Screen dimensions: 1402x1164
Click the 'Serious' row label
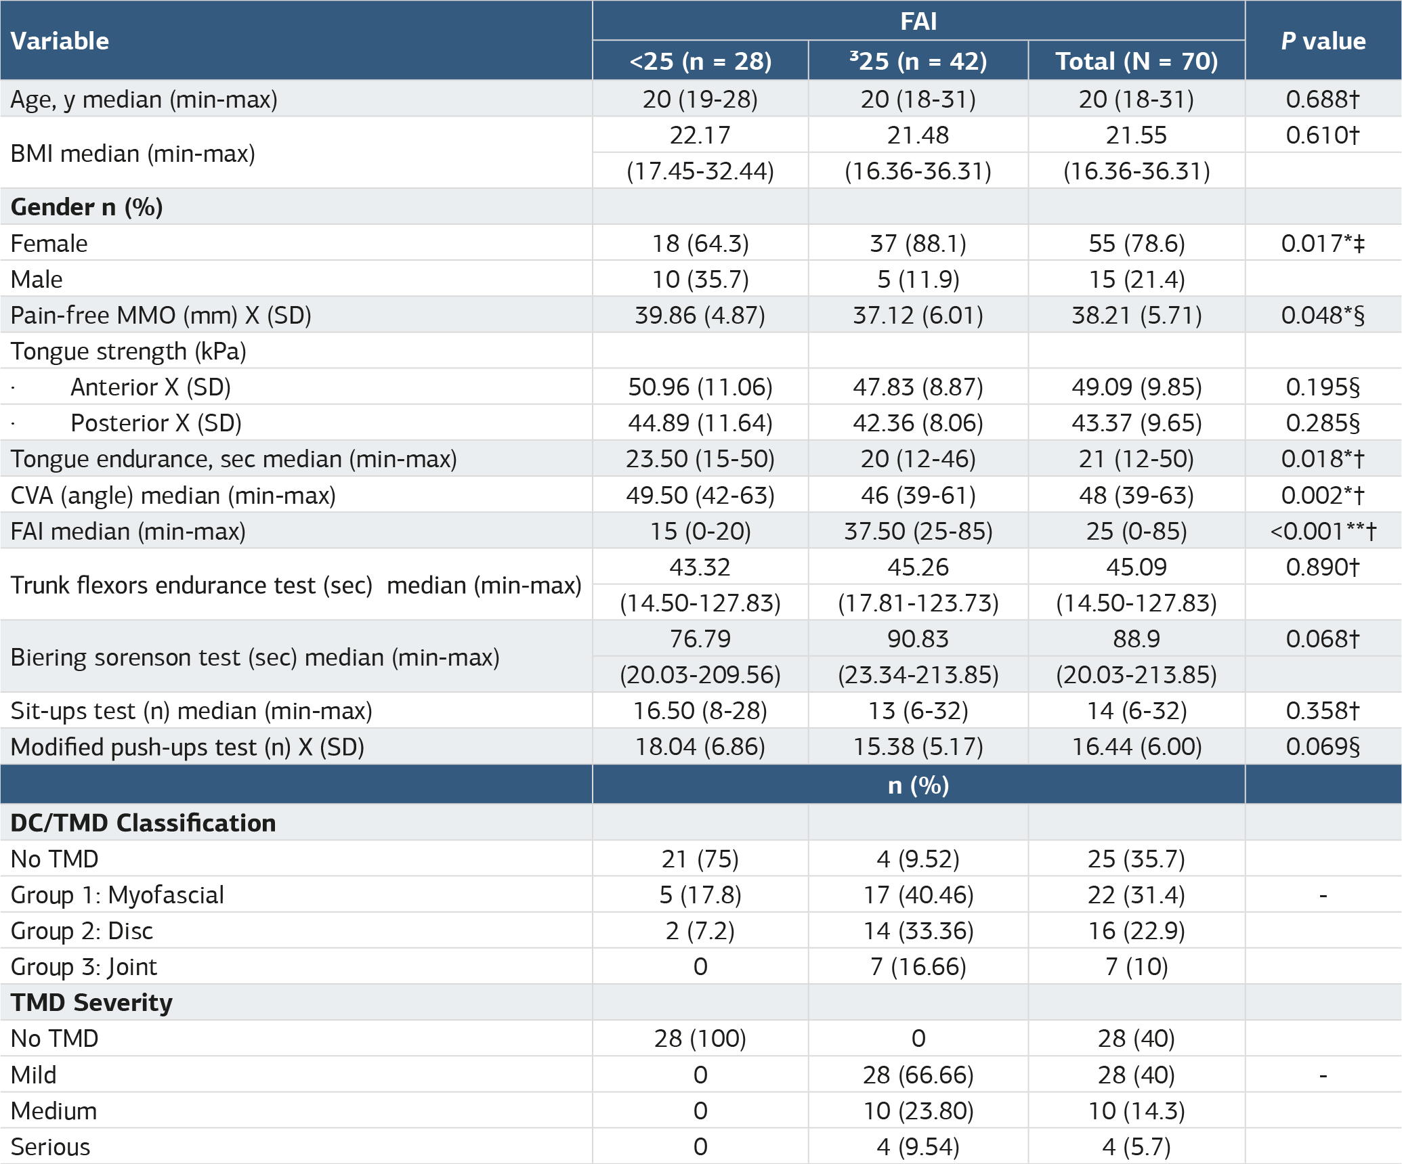[x=50, y=1147]
